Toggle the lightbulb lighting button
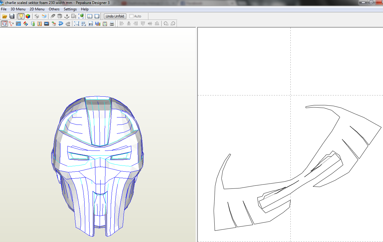The height and width of the screenshot is (242, 383). [21, 16]
